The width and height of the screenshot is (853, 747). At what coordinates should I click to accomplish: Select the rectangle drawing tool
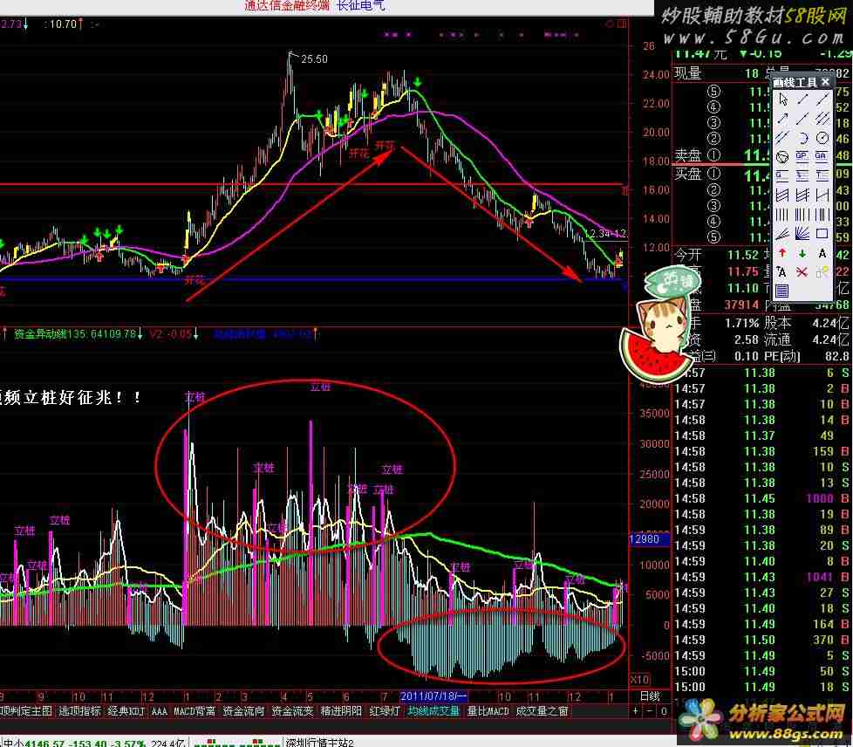coord(822,234)
